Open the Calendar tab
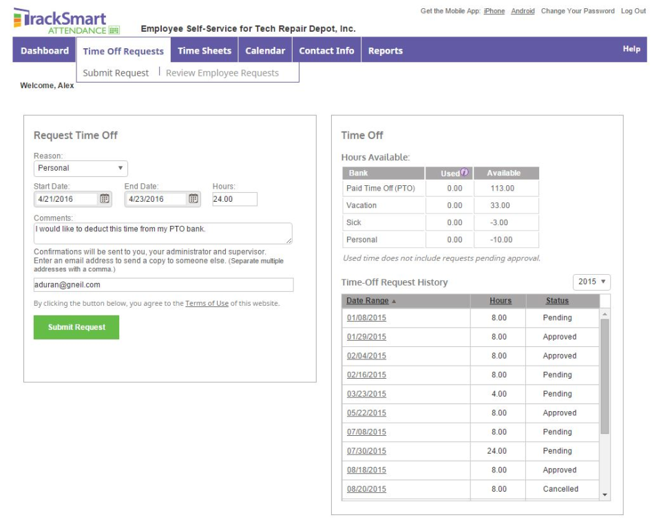This screenshot has height=524, width=661. click(x=265, y=50)
